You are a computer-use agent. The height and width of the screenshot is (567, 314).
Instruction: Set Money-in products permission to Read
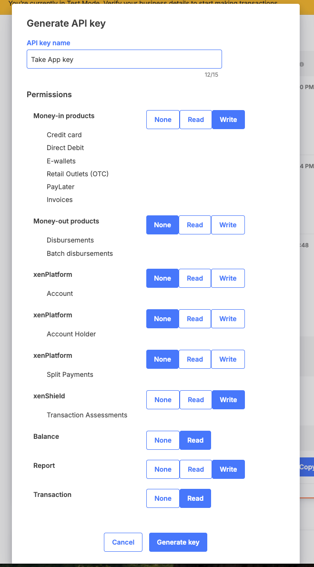click(x=196, y=120)
